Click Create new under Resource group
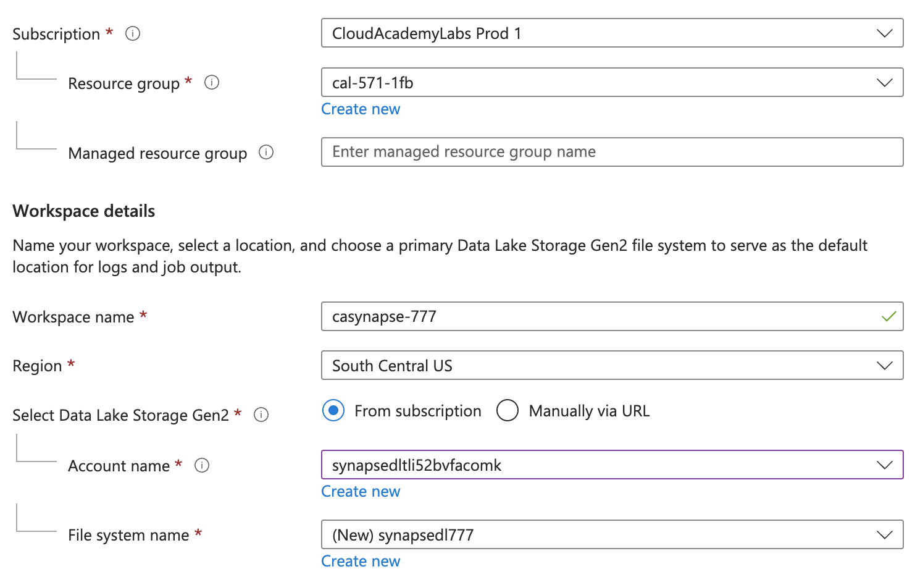Viewport: 915px width, 577px height. click(x=361, y=109)
